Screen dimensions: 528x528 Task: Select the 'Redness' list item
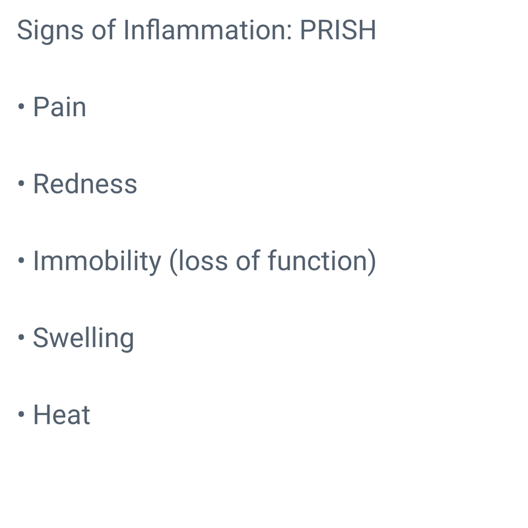[85, 184]
